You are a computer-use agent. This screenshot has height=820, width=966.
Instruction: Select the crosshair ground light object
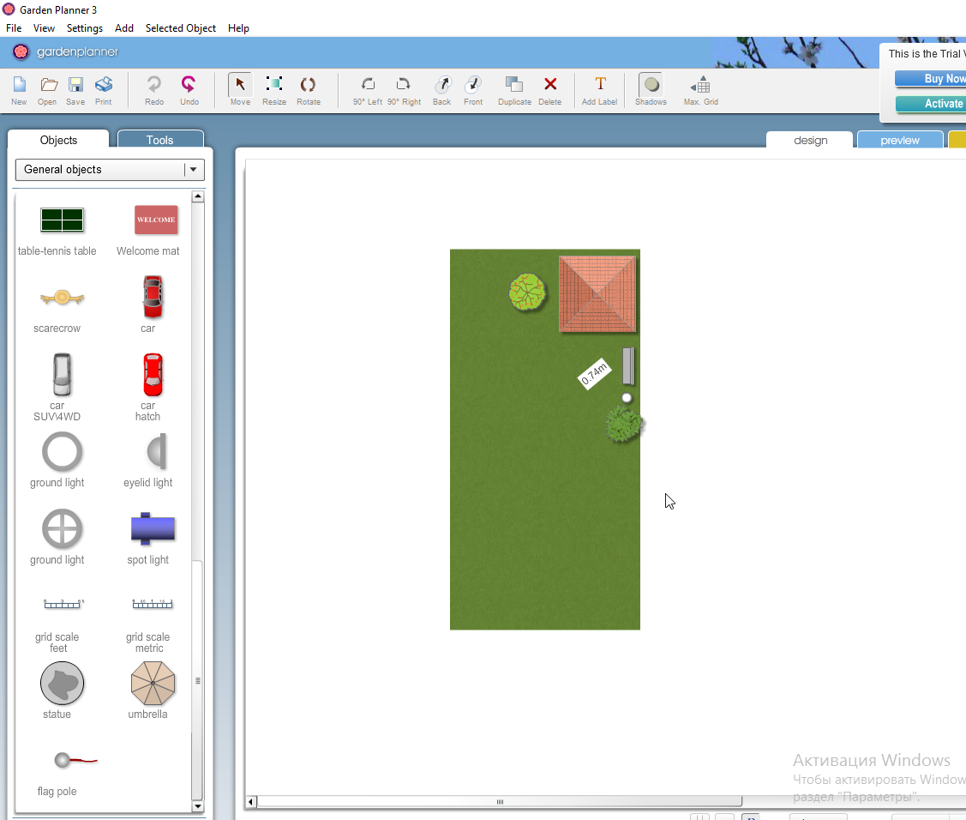(62, 529)
